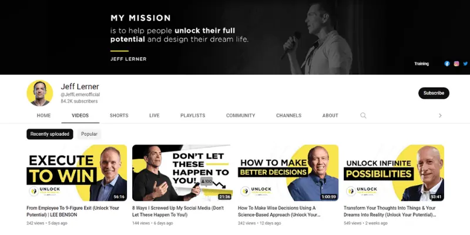Open the About tab
470x235 pixels.
pyautogui.click(x=330, y=115)
